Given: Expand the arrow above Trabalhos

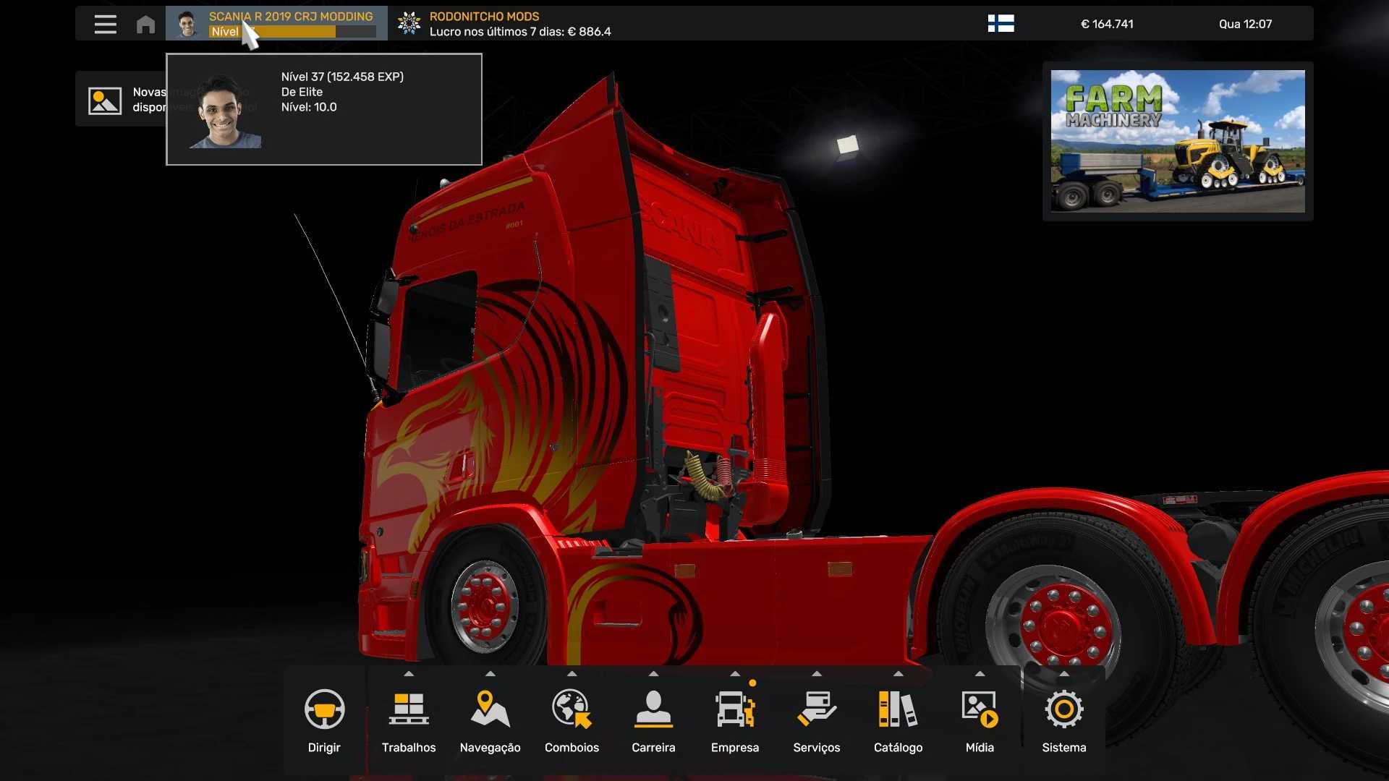Looking at the screenshot, I should click(x=409, y=674).
